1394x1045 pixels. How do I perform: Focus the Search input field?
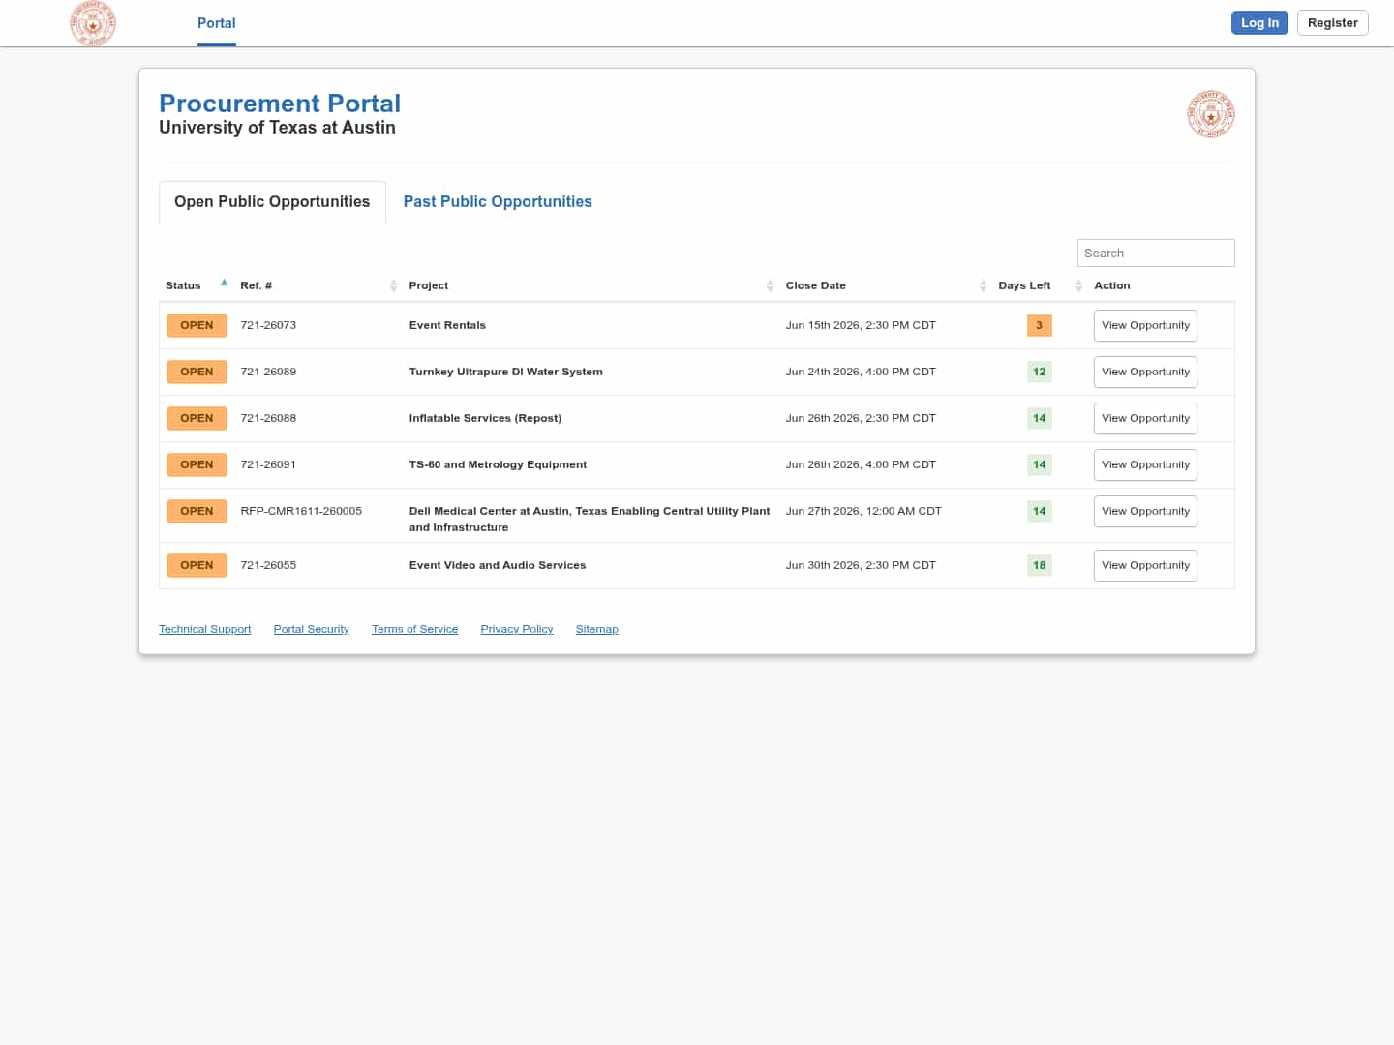(1156, 254)
